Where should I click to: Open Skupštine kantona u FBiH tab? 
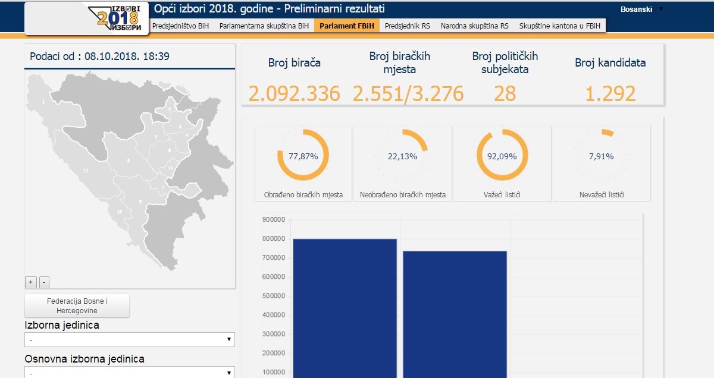[x=560, y=26]
